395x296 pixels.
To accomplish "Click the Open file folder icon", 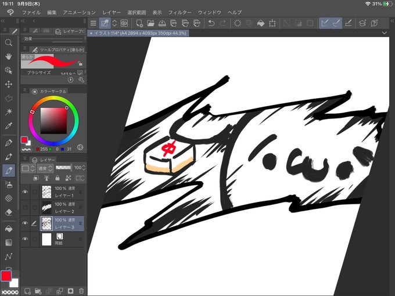I will (x=150, y=23).
